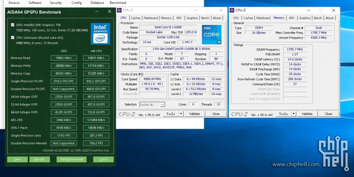The width and height of the screenshot is (354, 177).
Task: Switch to Mainboard tab in right CPU-Z window
Action: (x=263, y=18)
